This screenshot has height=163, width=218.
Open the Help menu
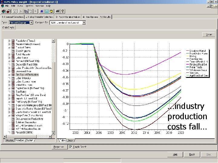(x=48, y=6)
